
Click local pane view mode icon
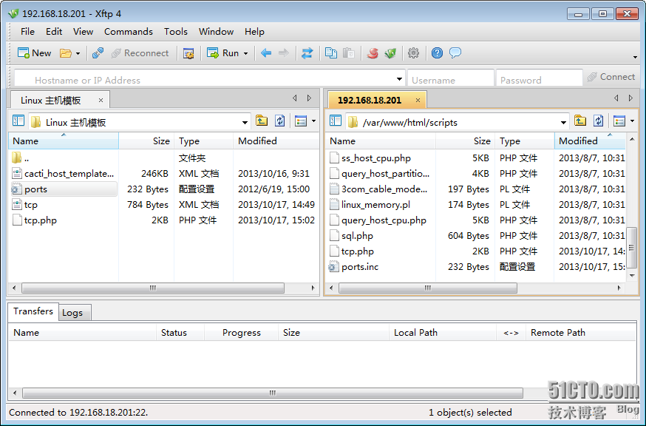(301, 121)
